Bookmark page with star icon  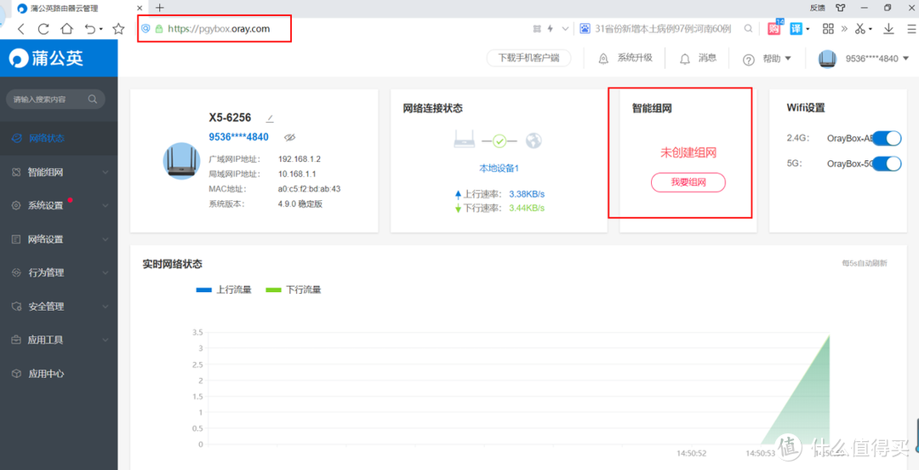click(118, 29)
